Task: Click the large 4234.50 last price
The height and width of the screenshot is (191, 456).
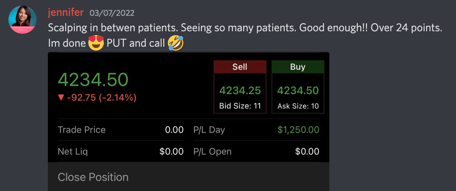Action: pyautogui.click(x=93, y=80)
